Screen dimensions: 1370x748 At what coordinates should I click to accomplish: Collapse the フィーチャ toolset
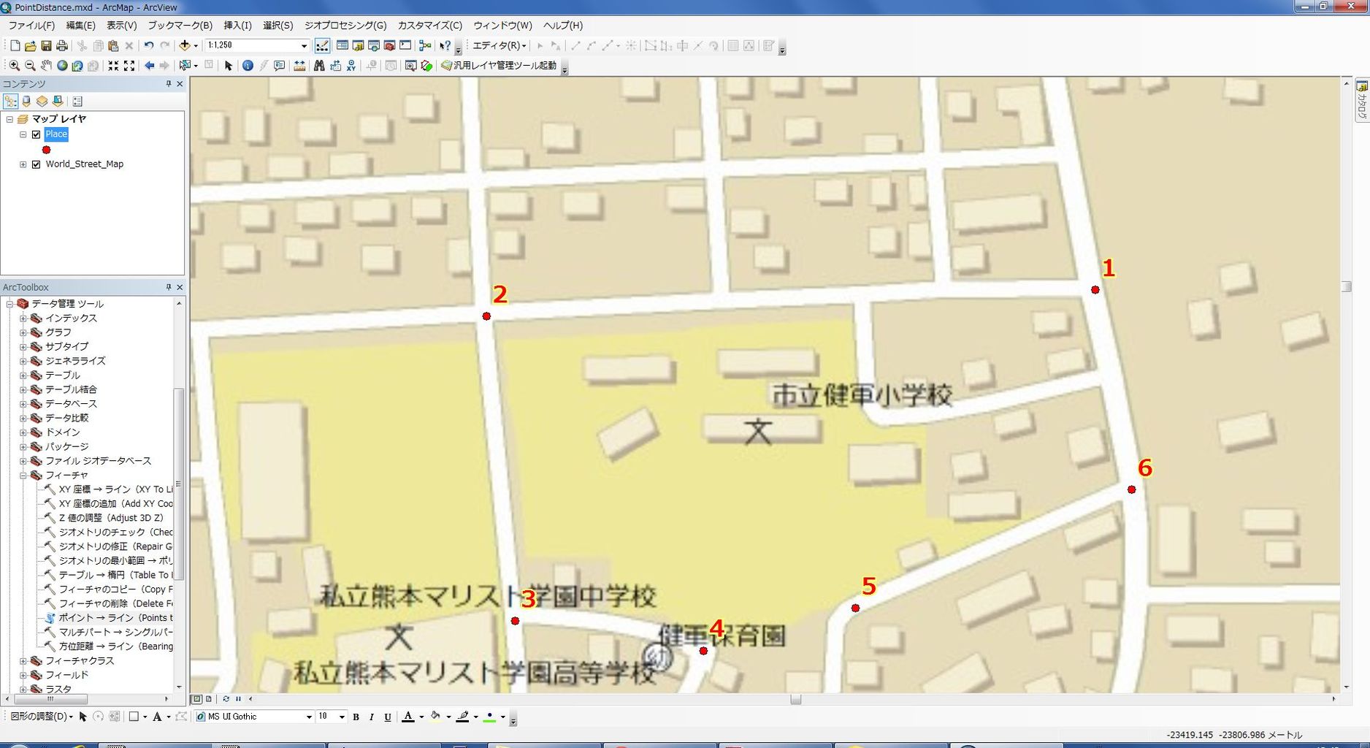click(x=23, y=476)
